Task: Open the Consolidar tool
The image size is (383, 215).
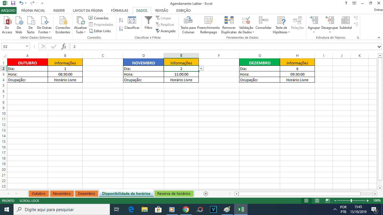Action: 264,23
